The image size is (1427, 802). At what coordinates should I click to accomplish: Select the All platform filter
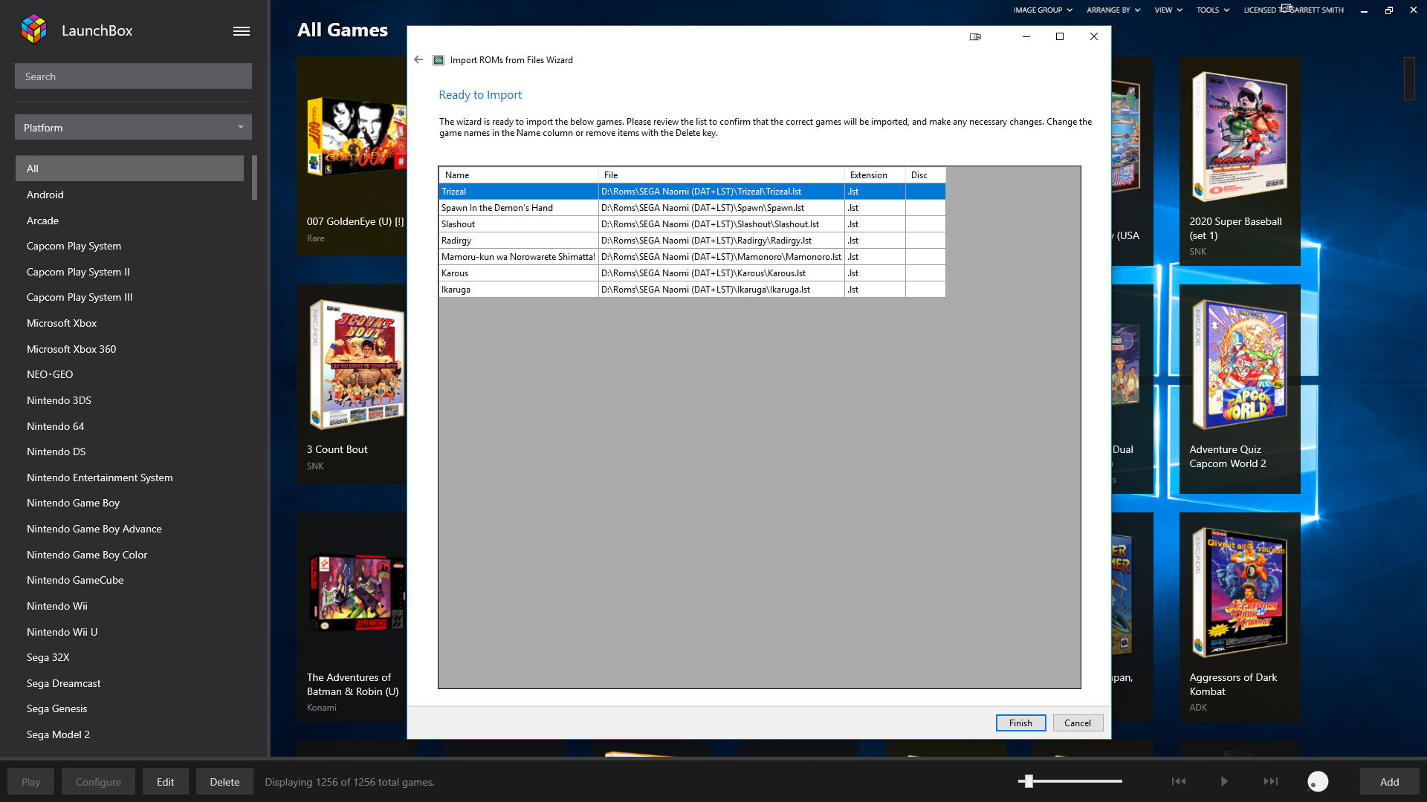tap(129, 169)
